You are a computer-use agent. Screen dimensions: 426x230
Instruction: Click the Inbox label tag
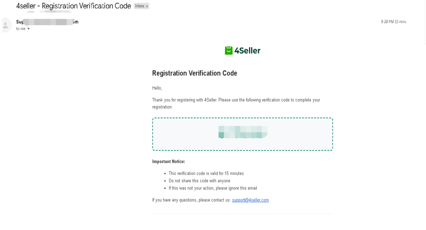coord(141,6)
